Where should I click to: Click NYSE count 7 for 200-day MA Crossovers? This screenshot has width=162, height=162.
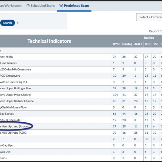tap(114, 69)
